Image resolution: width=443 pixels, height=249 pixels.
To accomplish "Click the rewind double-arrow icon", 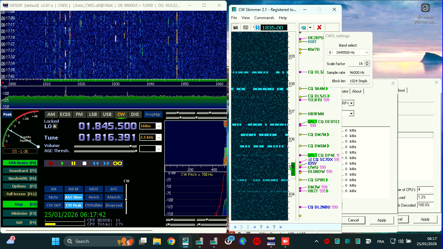I will click(x=95, y=164).
